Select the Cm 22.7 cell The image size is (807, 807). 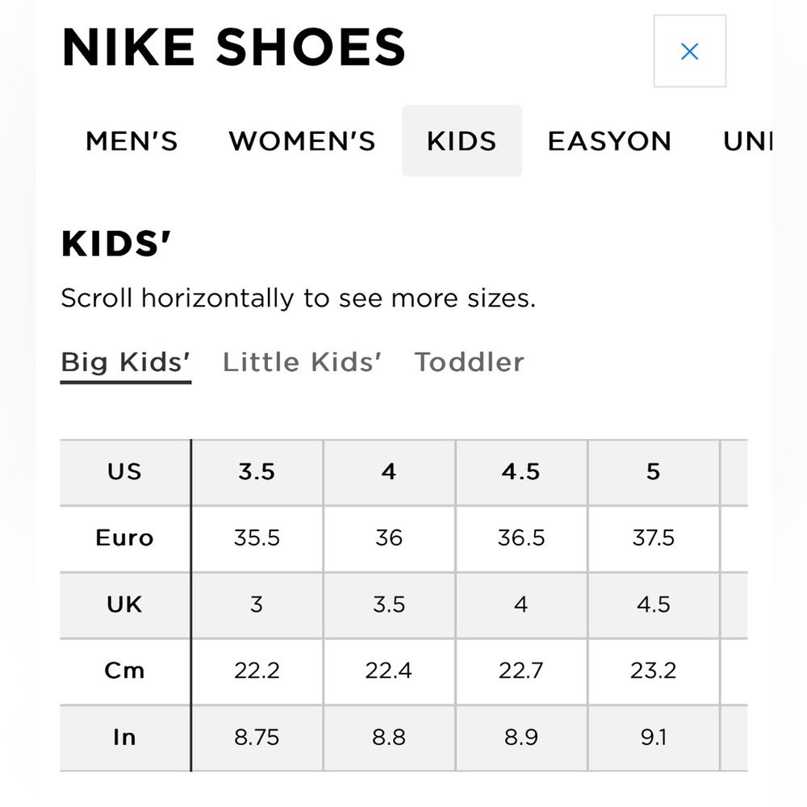tap(521, 671)
